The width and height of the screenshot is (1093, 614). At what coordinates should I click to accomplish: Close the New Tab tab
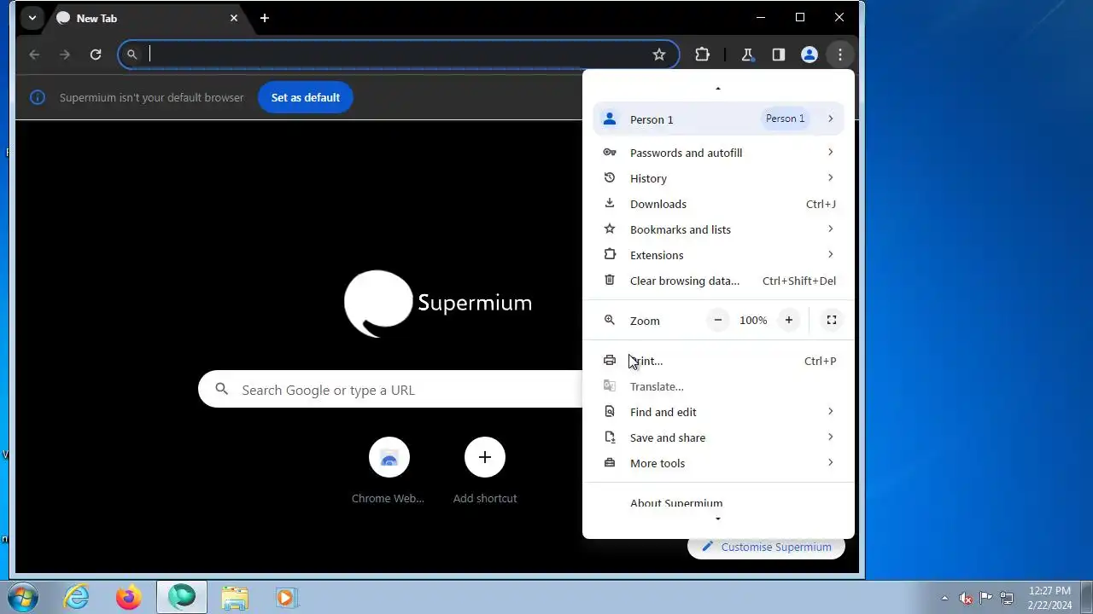point(234,18)
